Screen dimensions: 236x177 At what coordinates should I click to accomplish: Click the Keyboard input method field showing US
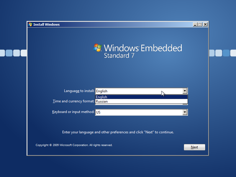click(x=141, y=112)
